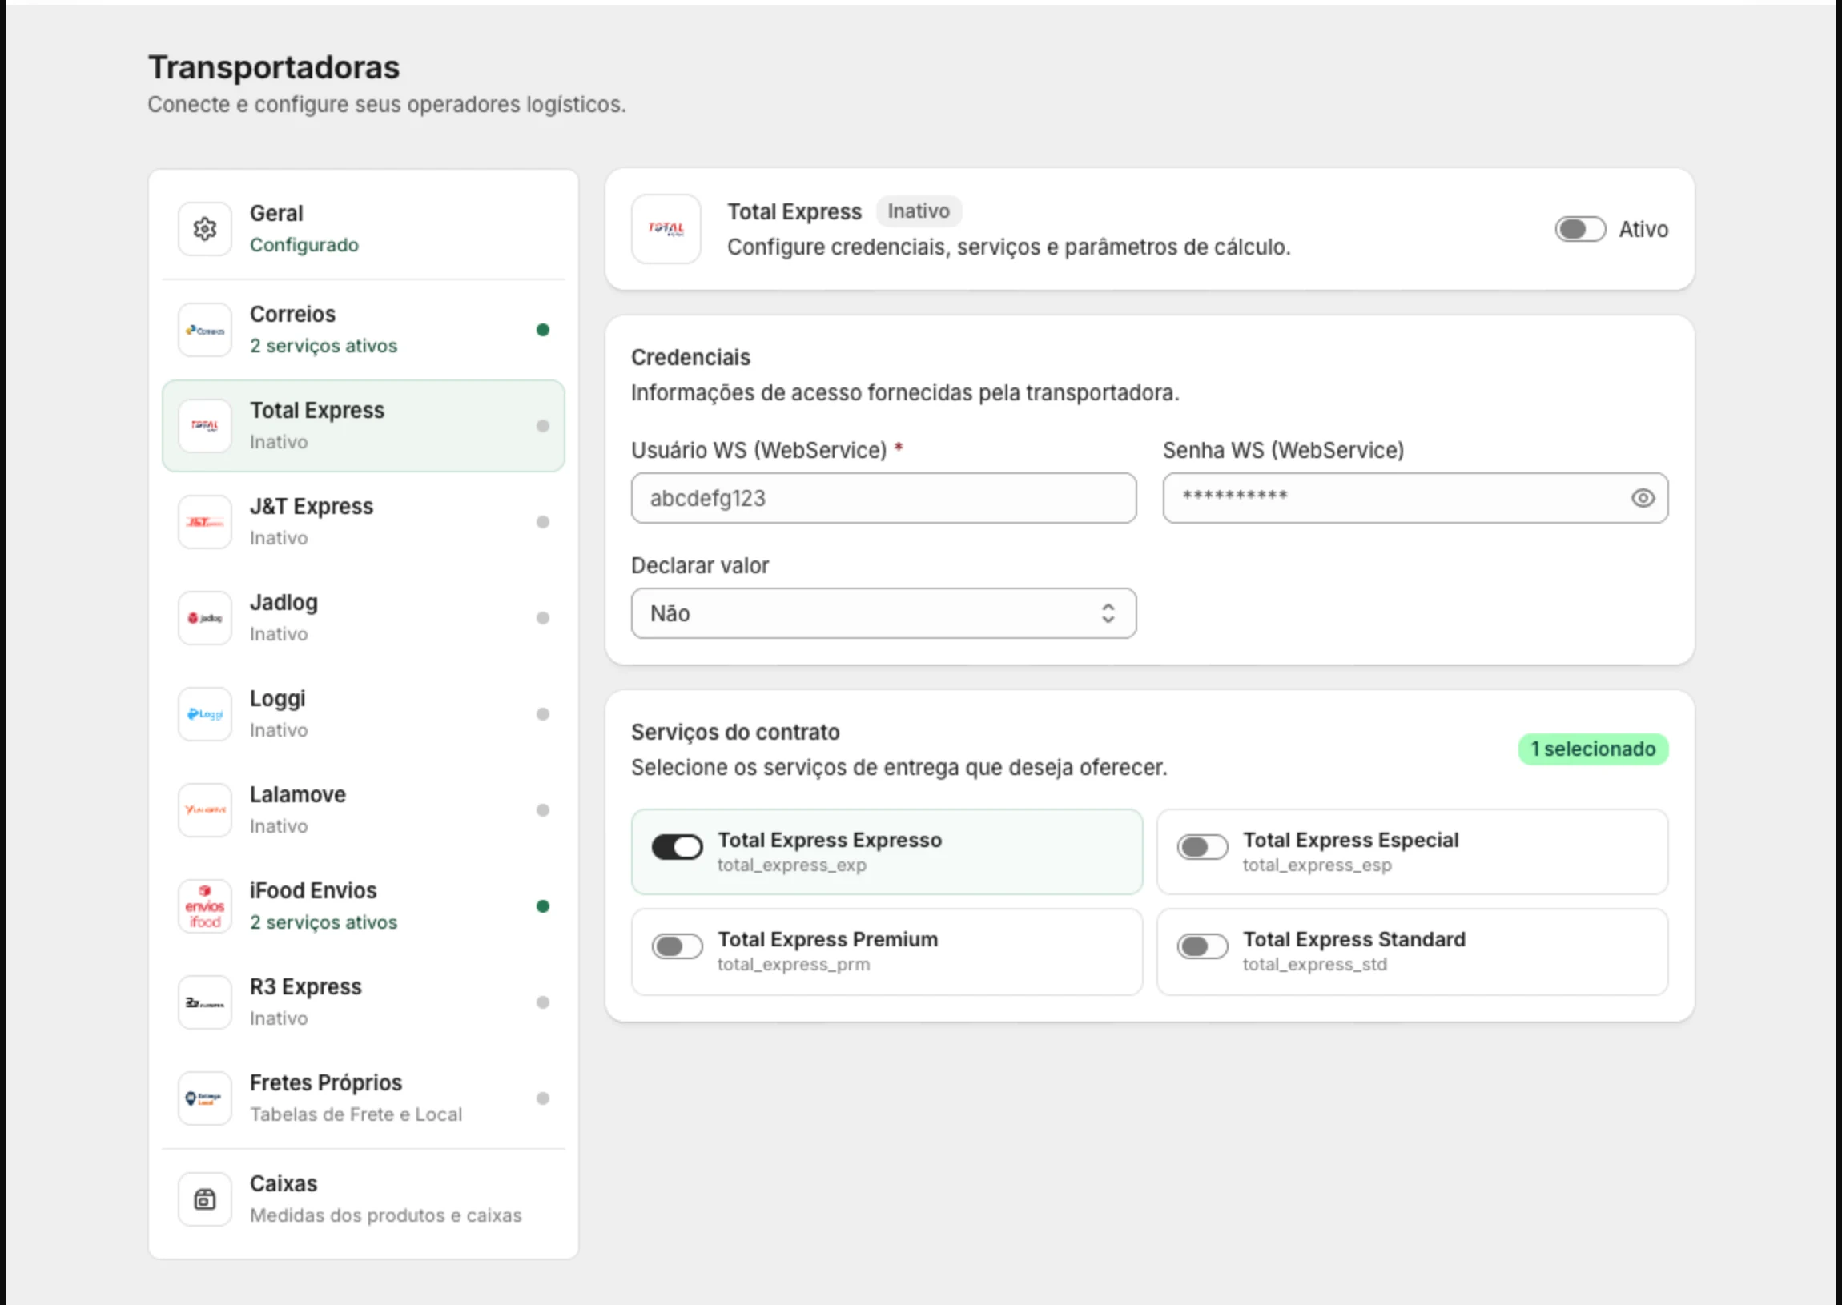Click the '1 selecionado' badge
This screenshot has width=1842, height=1305.
(1593, 749)
